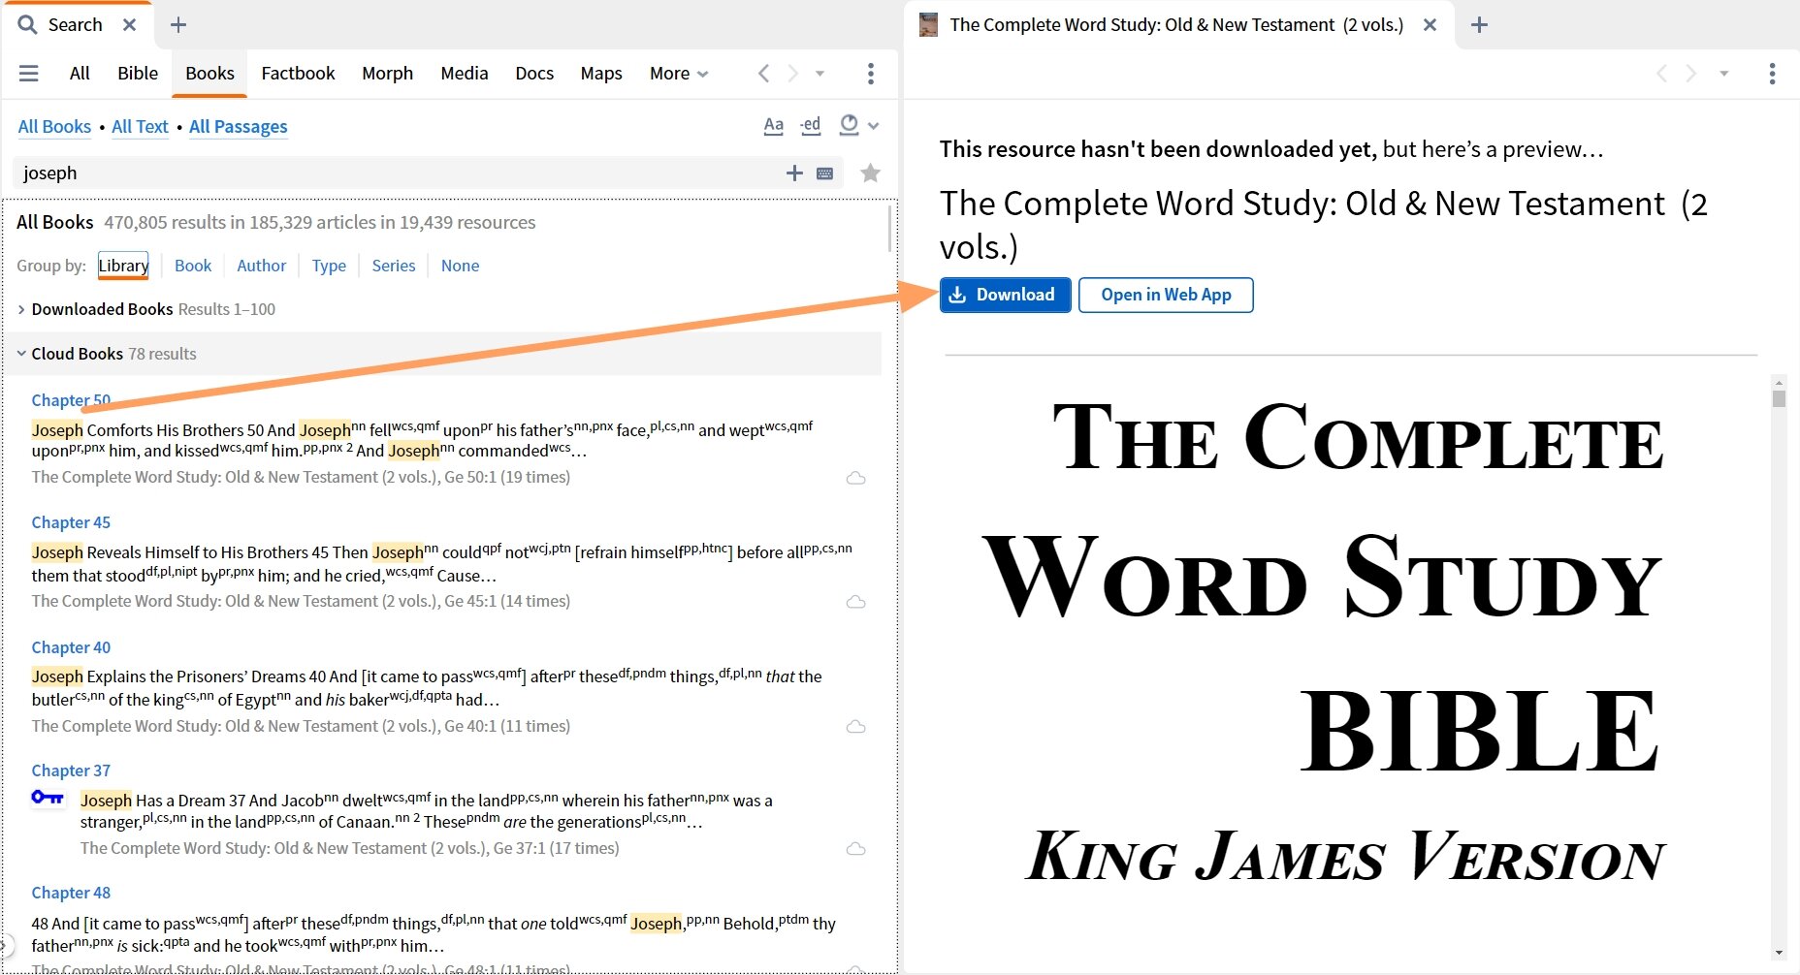Image resolution: width=1800 pixels, height=975 pixels.
Task: Open the resource panel history dropdown
Action: pos(1723,74)
